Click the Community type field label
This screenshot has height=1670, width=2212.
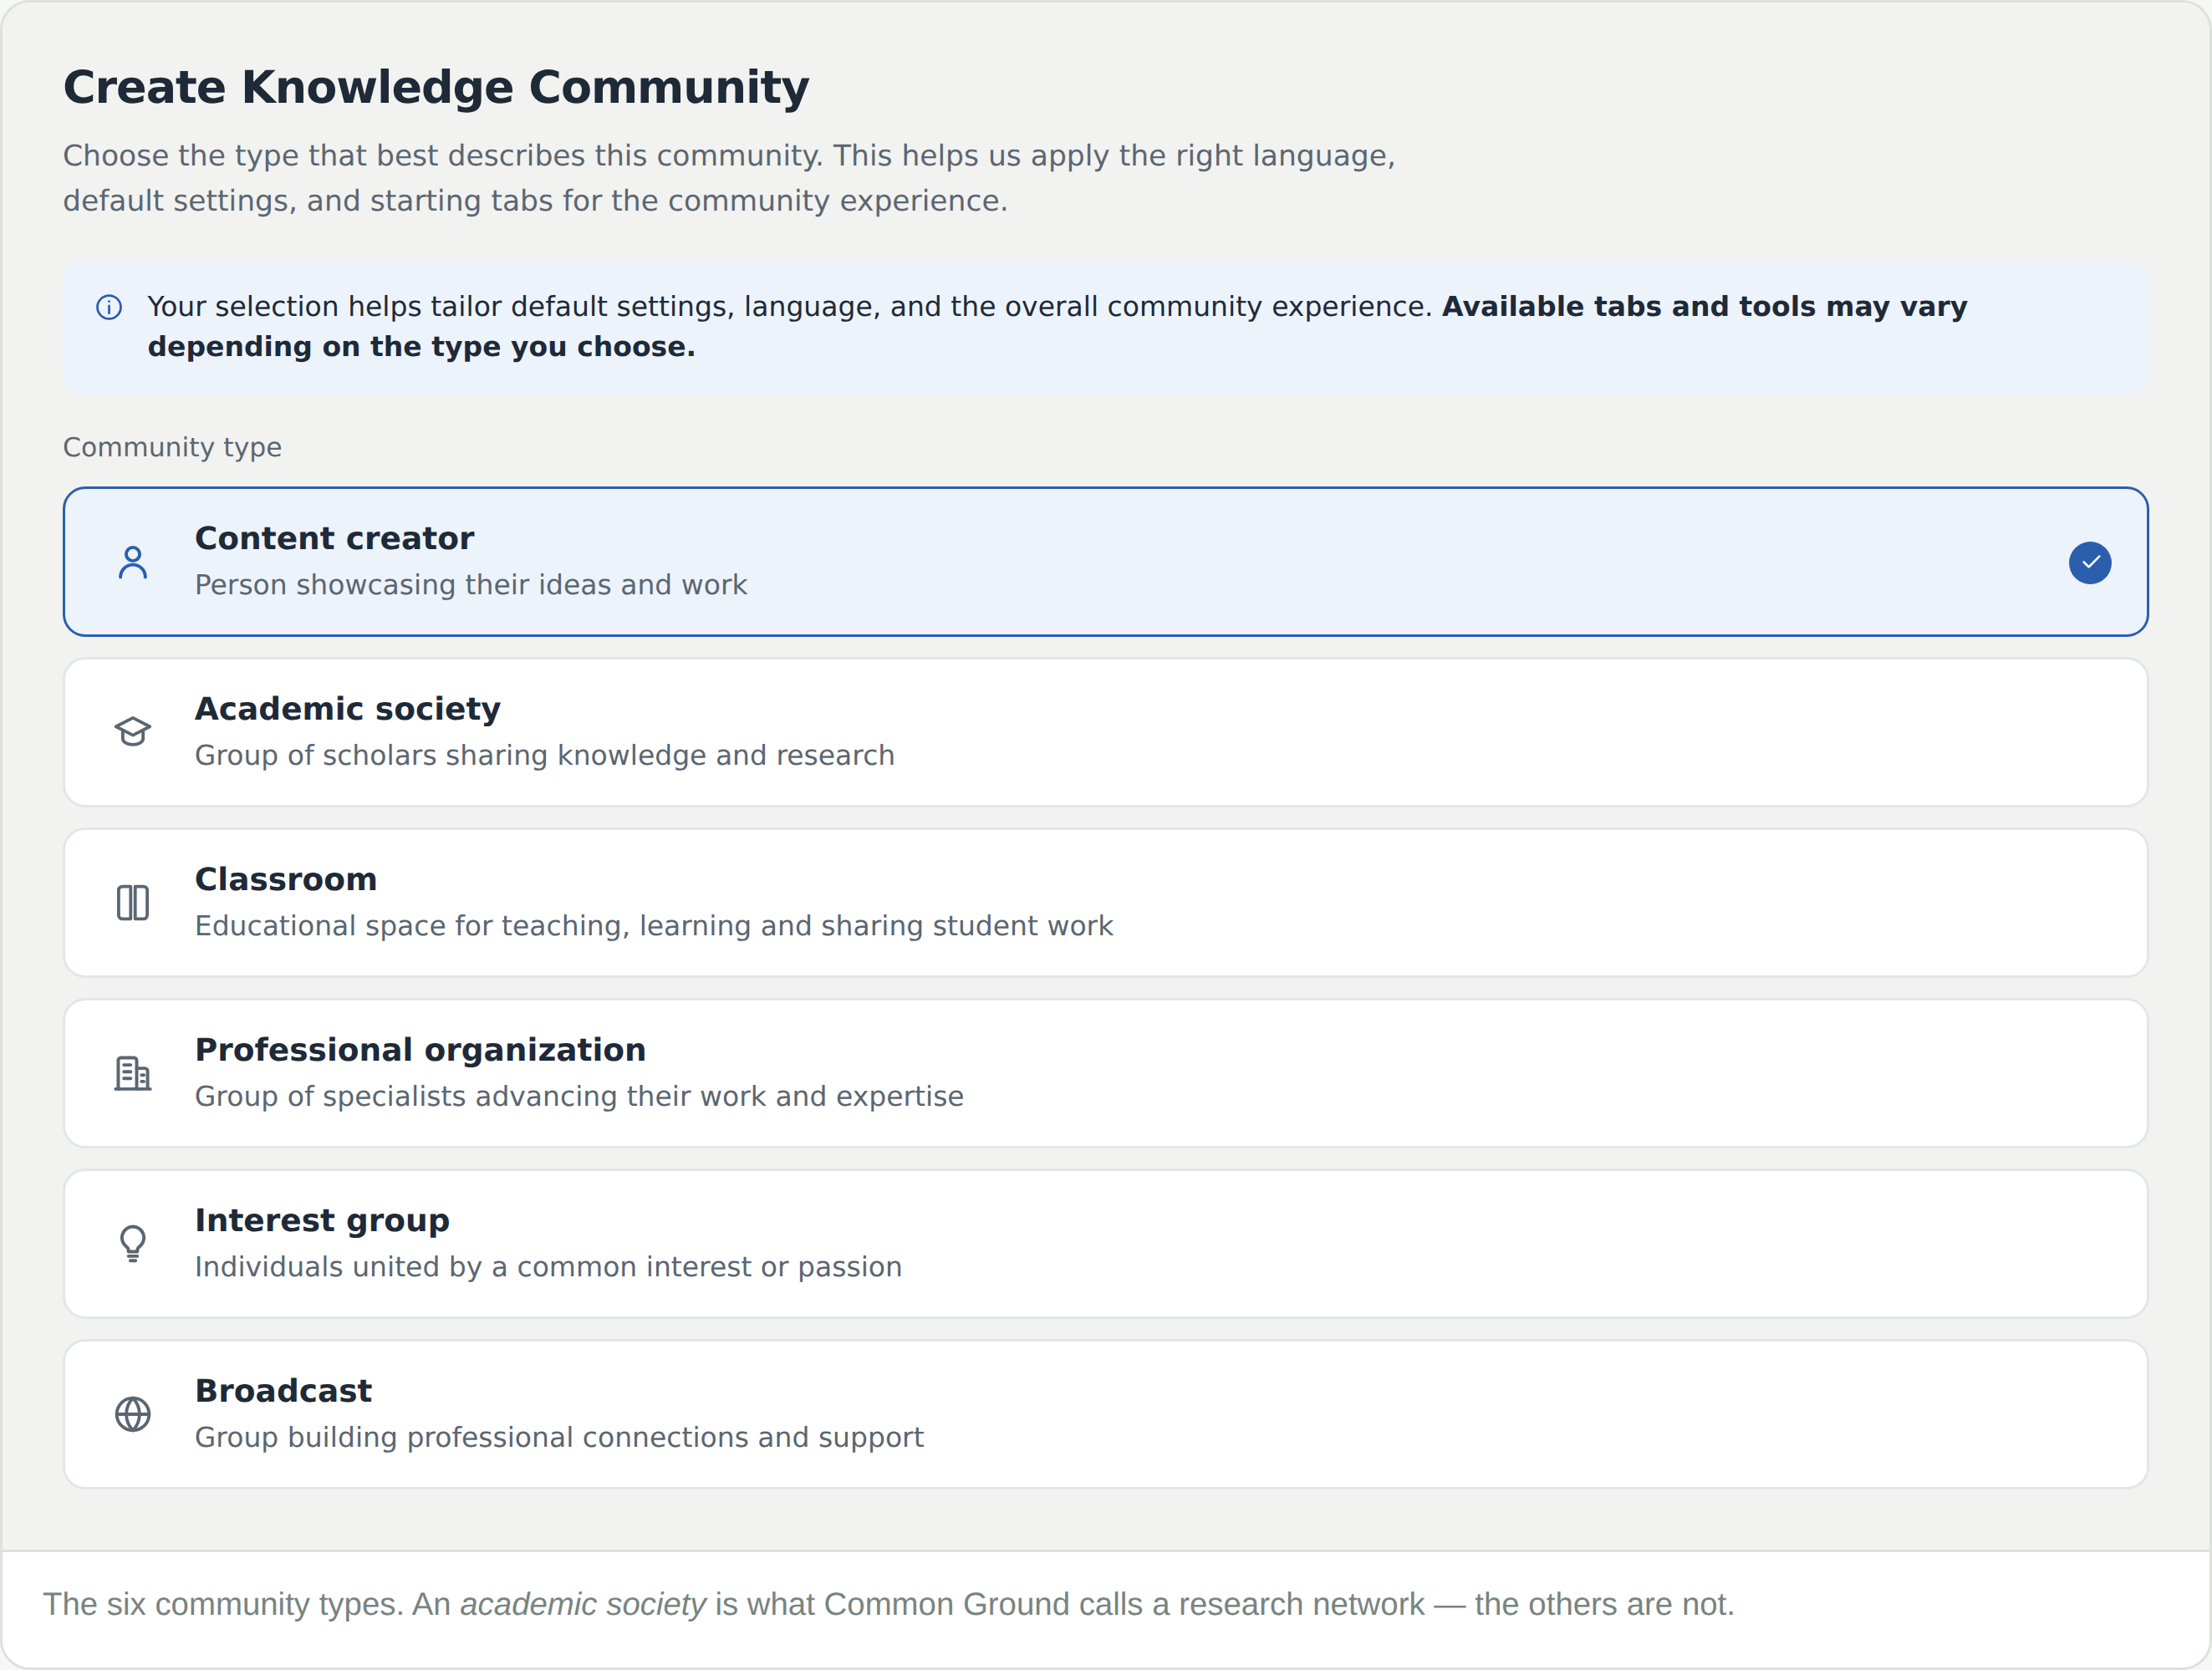pos(172,447)
